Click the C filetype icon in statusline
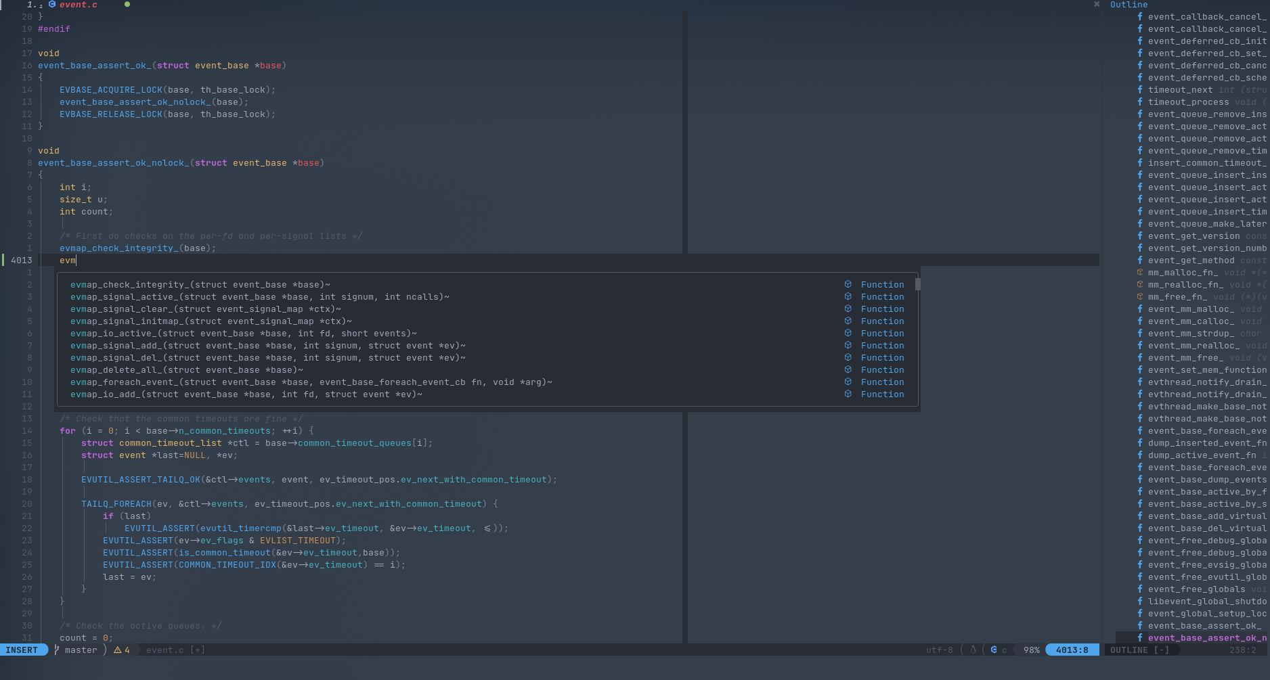The height and width of the screenshot is (680, 1270). click(994, 650)
